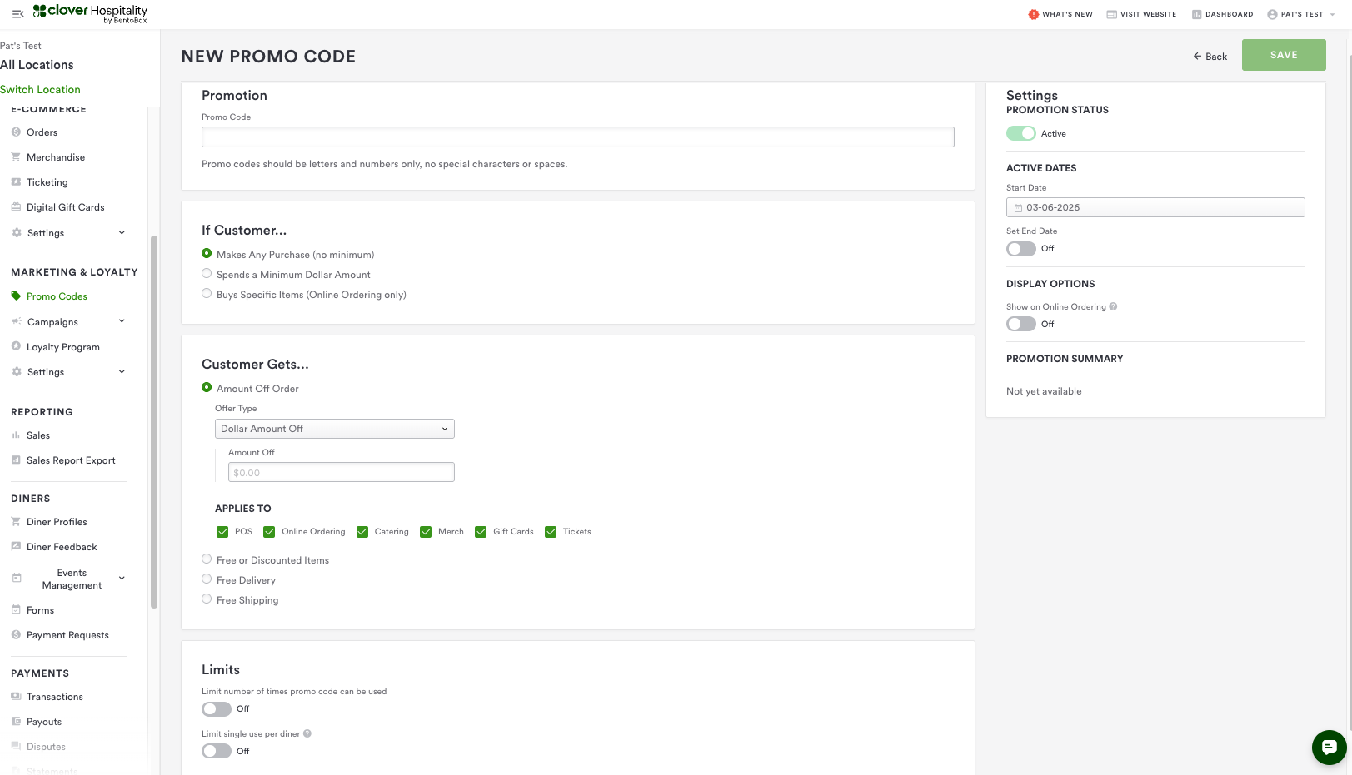Uncheck the Catering checkbox
The height and width of the screenshot is (775, 1352).
362,532
